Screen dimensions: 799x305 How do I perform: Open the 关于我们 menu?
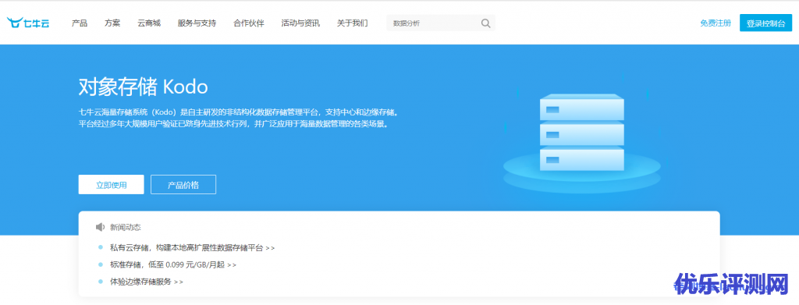tap(352, 23)
